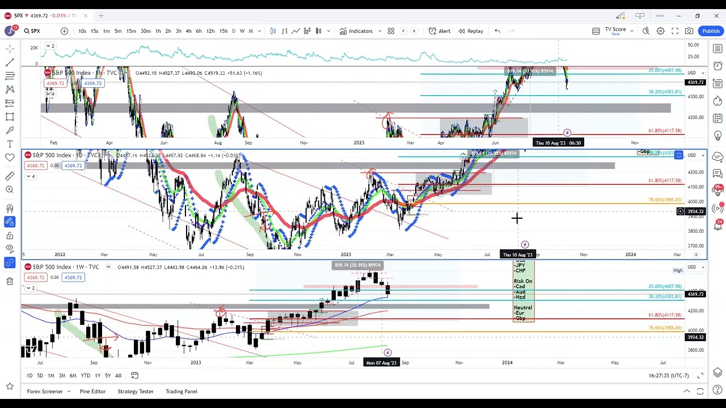
Task: Show All date range
Action: pos(118,376)
